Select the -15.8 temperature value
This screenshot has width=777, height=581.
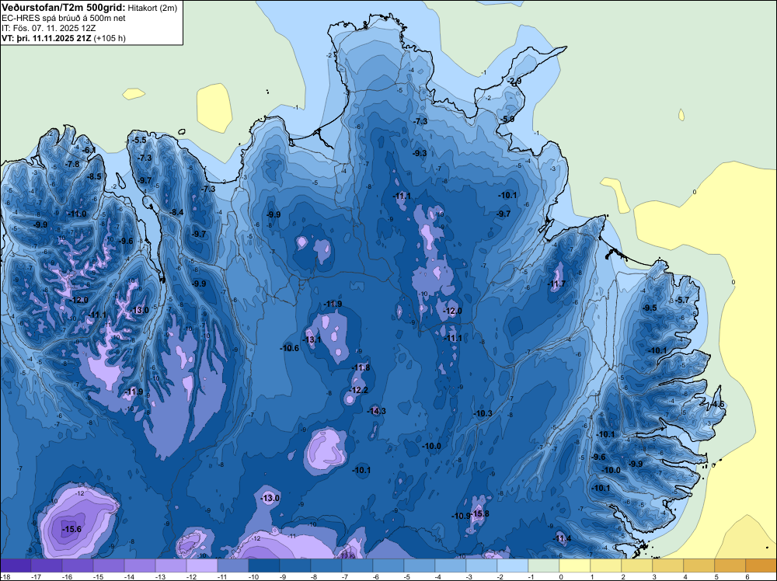(x=479, y=513)
